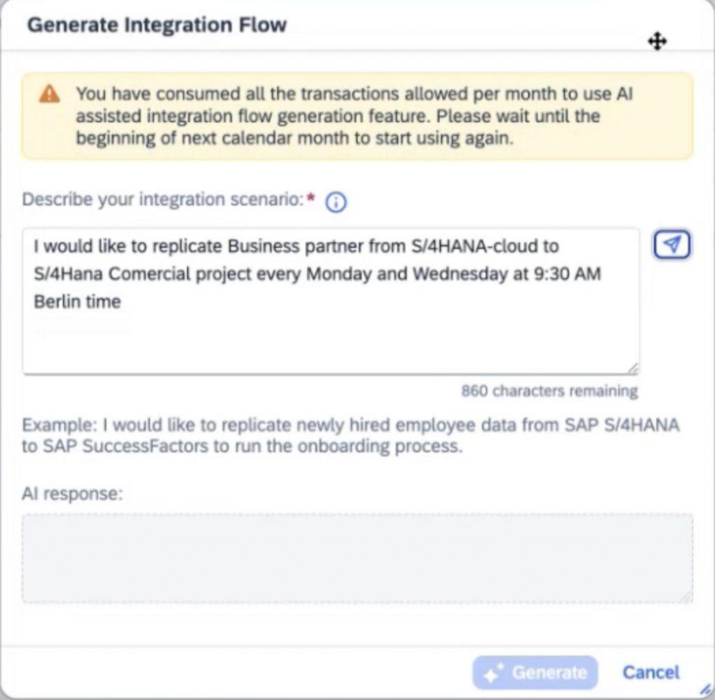715x700 pixels.
Task: Click the warning triangle icon in banner
Action: coord(50,94)
